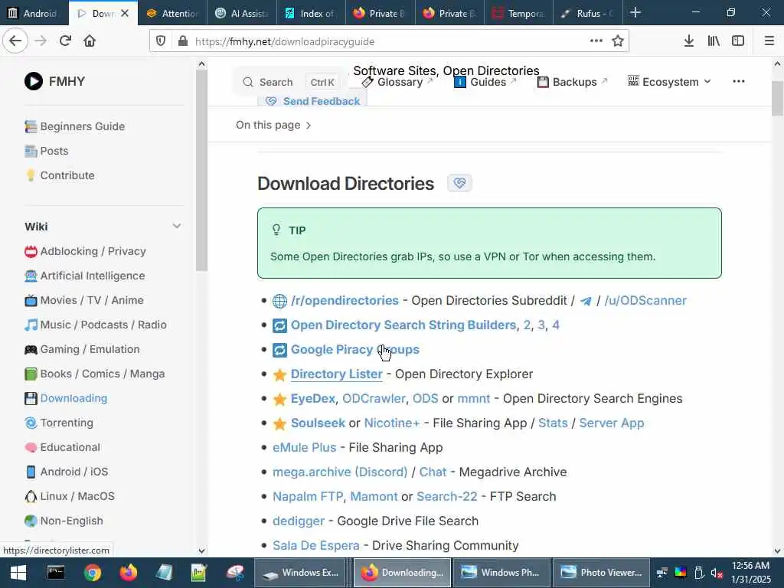
Task: Click the FMHY logo icon
Action: point(34,81)
